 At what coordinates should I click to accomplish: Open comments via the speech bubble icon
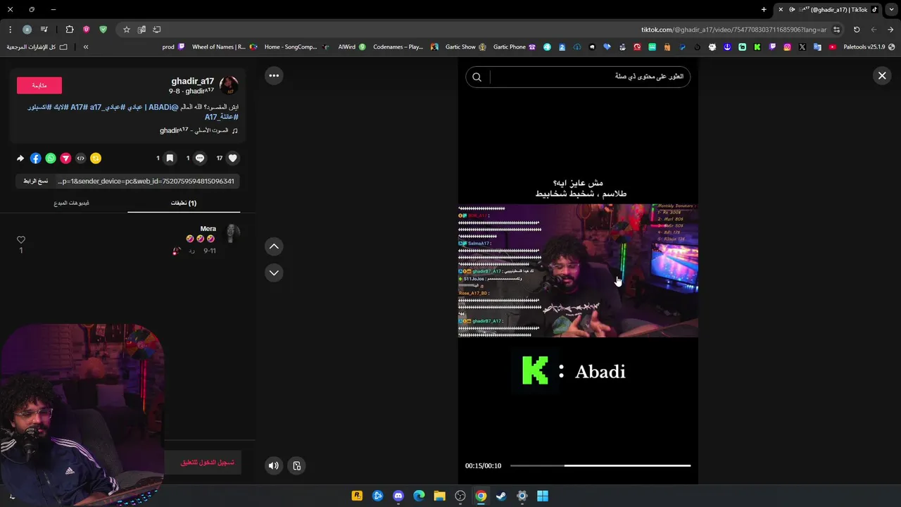point(200,158)
